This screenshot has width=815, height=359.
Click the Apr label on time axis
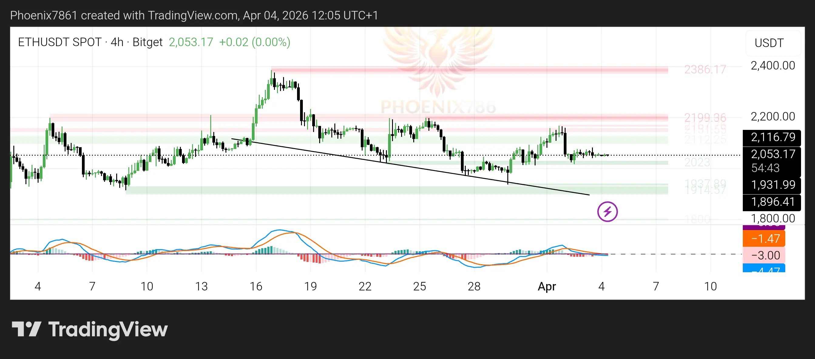547,286
